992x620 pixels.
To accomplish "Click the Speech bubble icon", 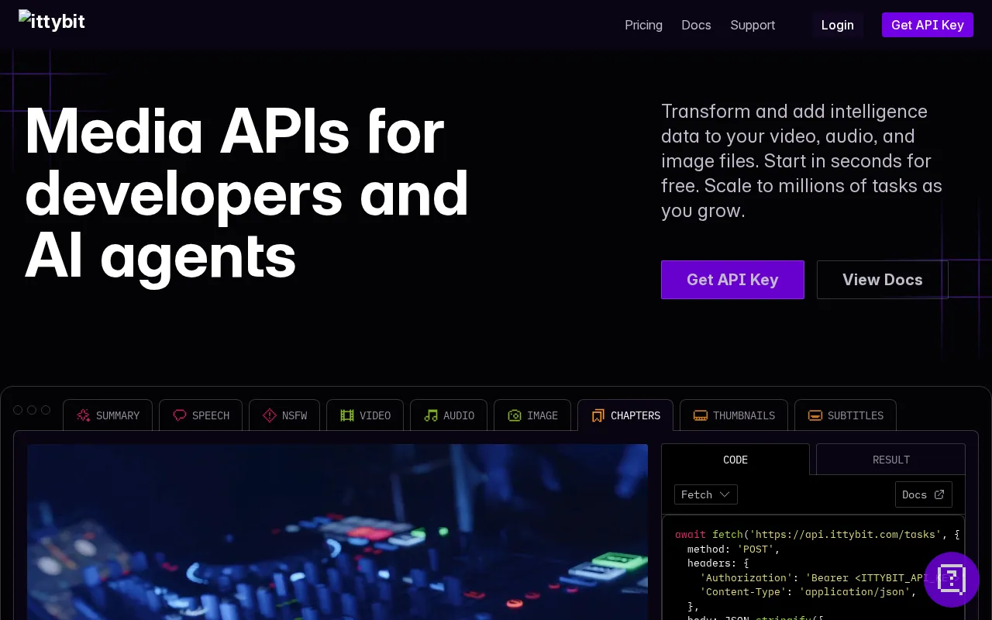I will click(x=180, y=415).
